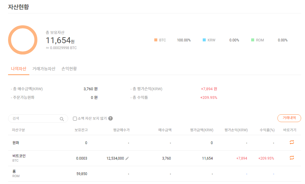
Task: Sort by 수익률(%) column header
Action: click(x=267, y=130)
